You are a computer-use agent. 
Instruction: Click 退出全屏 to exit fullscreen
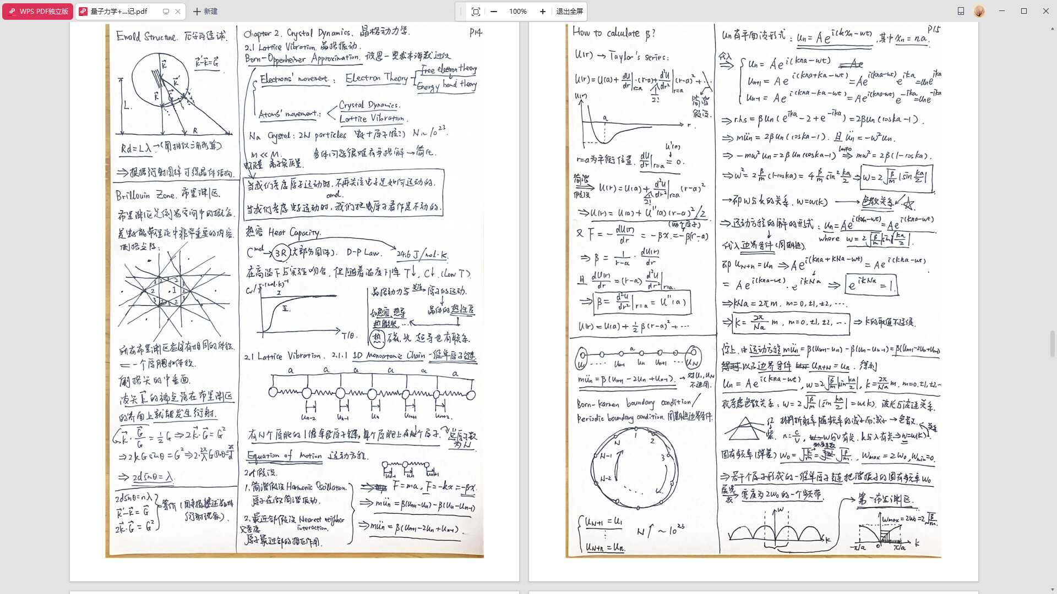[569, 11]
